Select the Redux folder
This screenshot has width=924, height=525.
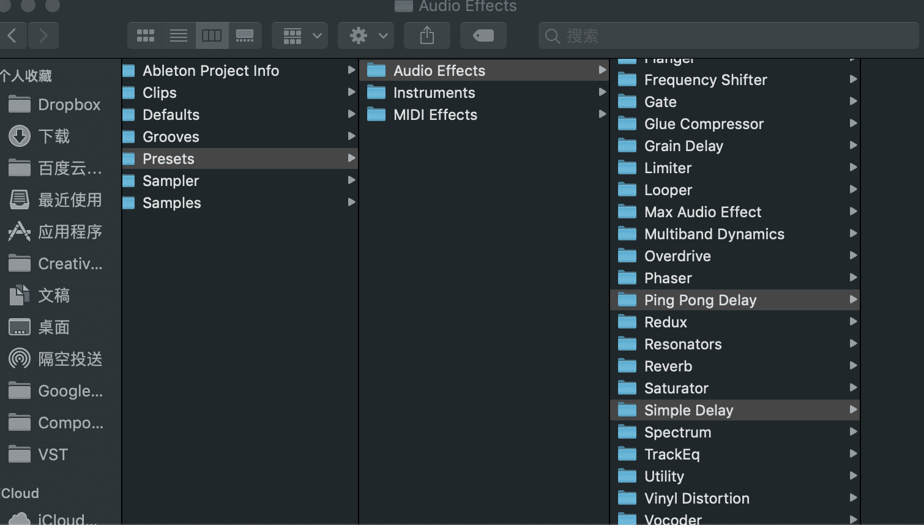(736, 322)
